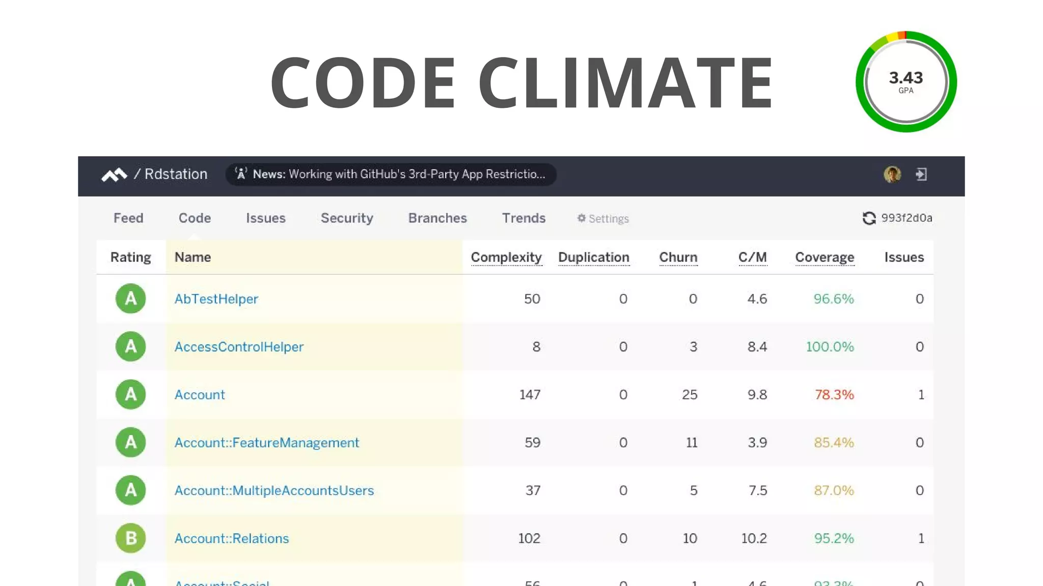Sort by Churn column header
The width and height of the screenshot is (1043, 586).
coord(678,257)
